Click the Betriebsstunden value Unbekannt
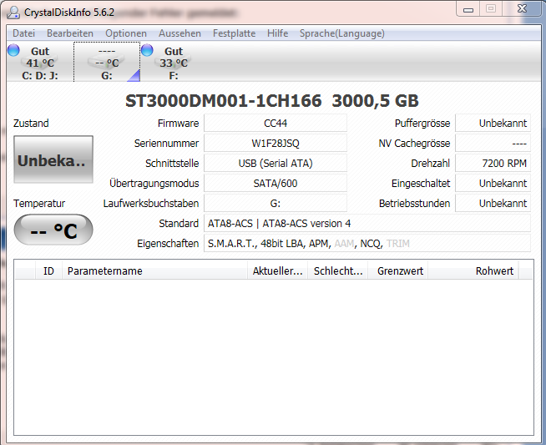The width and height of the screenshot is (546, 445). pos(493,204)
